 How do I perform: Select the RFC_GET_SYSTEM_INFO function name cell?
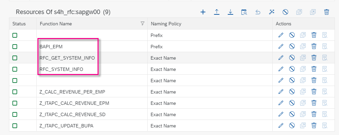pos(92,58)
